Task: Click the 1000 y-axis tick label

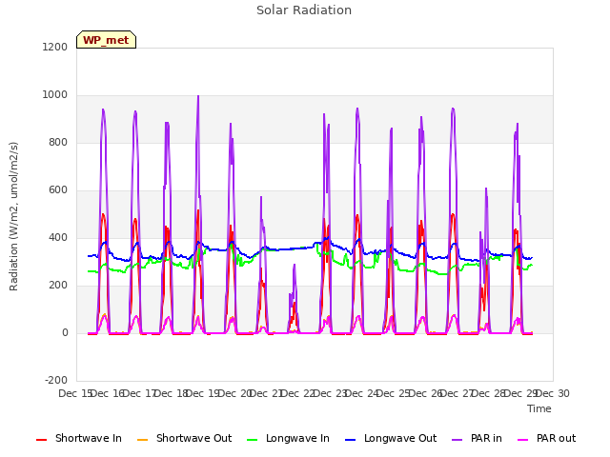Action: point(55,95)
